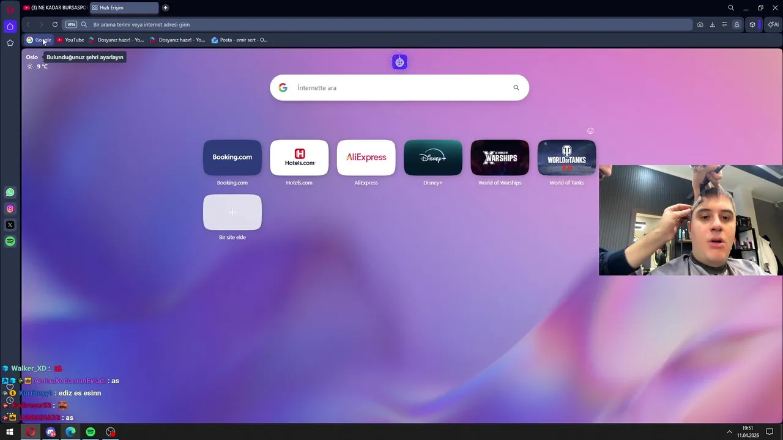The height and width of the screenshot is (440, 783).
Task: Open X (Twitter) from the sidebar
Action: pos(10,225)
